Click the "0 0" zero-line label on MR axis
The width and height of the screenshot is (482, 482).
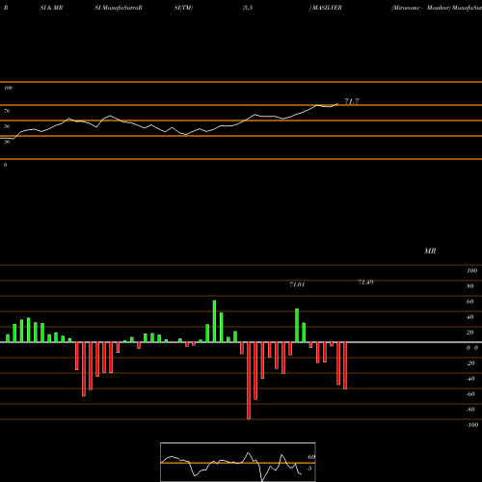[x=472, y=348]
